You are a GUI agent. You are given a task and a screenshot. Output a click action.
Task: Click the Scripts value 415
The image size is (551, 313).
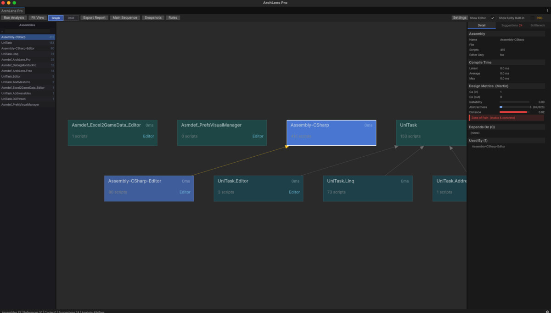pyautogui.click(x=502, y=50)
